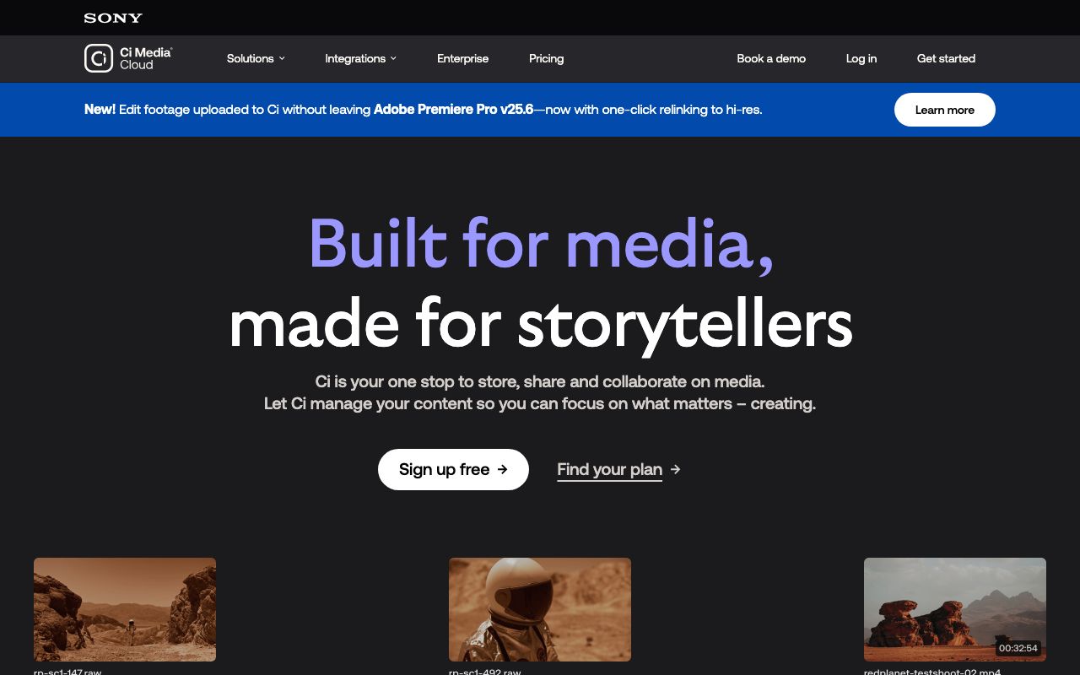1080x675 pixels.
Task: Expand the Integrations dropdown menu
Action: pyautogui.click(x=360, y=58)
